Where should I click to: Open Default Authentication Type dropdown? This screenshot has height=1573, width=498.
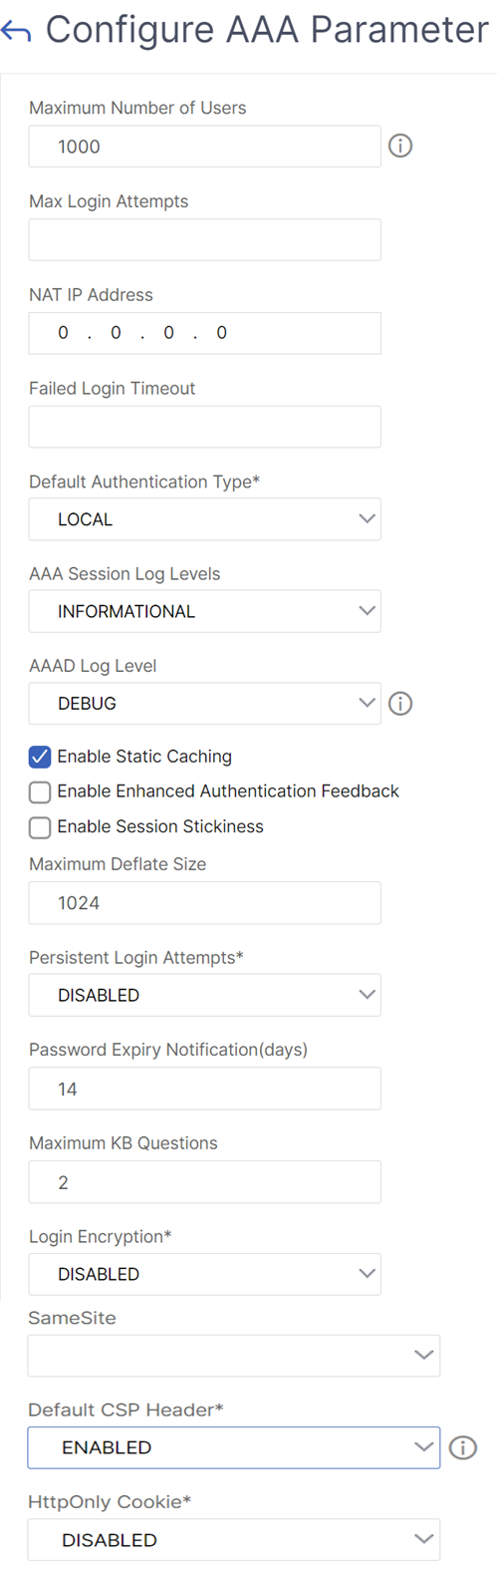205,519
